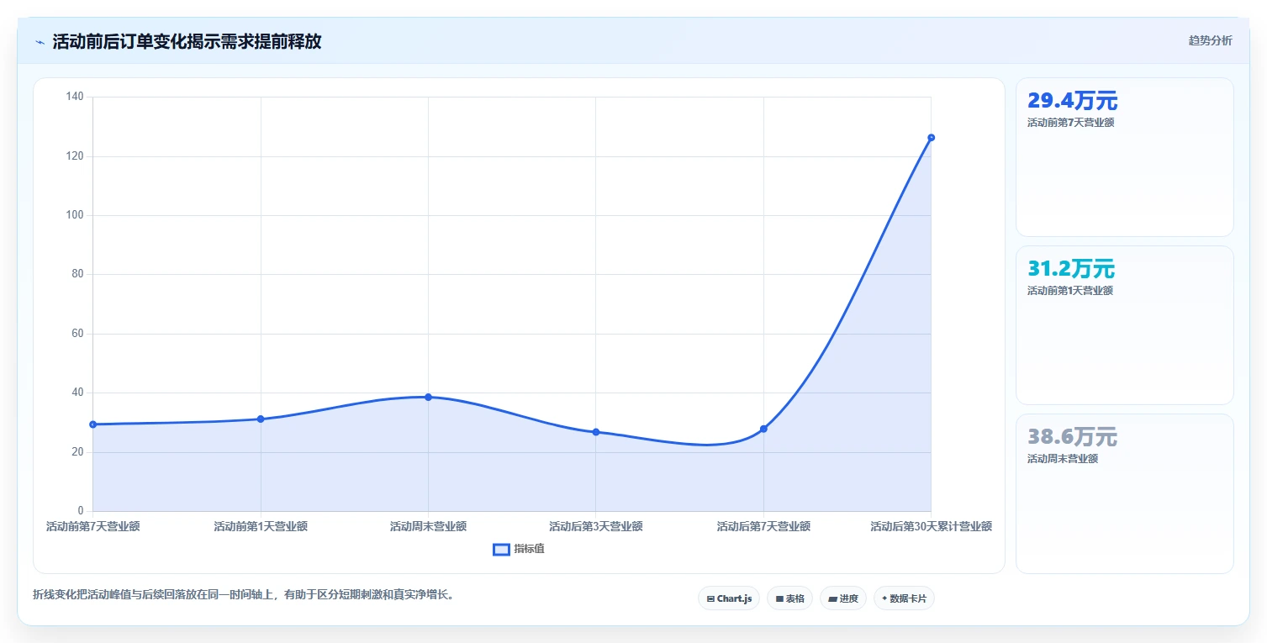Click the x-axis label 活动后第7天营业额

[x=763, y=527]
